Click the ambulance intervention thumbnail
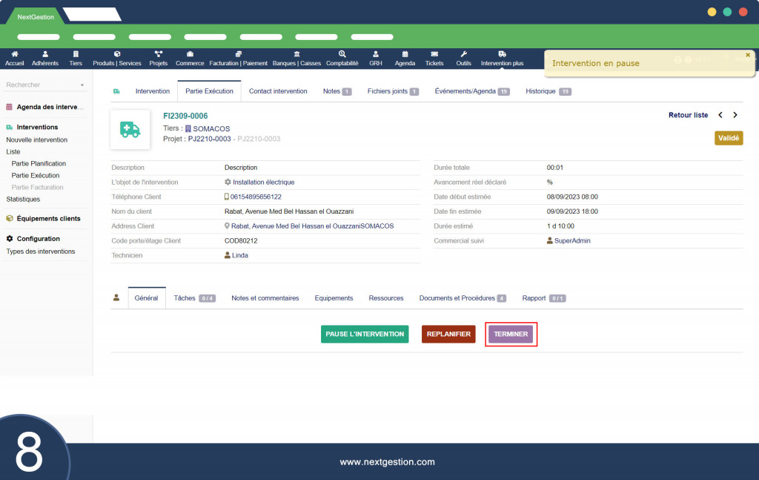This screenshot has width=759, height=480. 130,129
